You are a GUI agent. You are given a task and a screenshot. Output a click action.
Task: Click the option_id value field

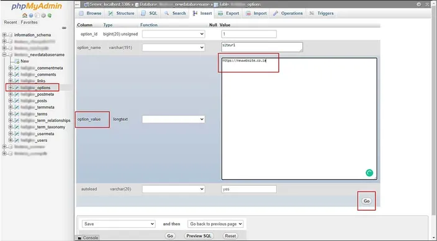click(x=249, y=34)
